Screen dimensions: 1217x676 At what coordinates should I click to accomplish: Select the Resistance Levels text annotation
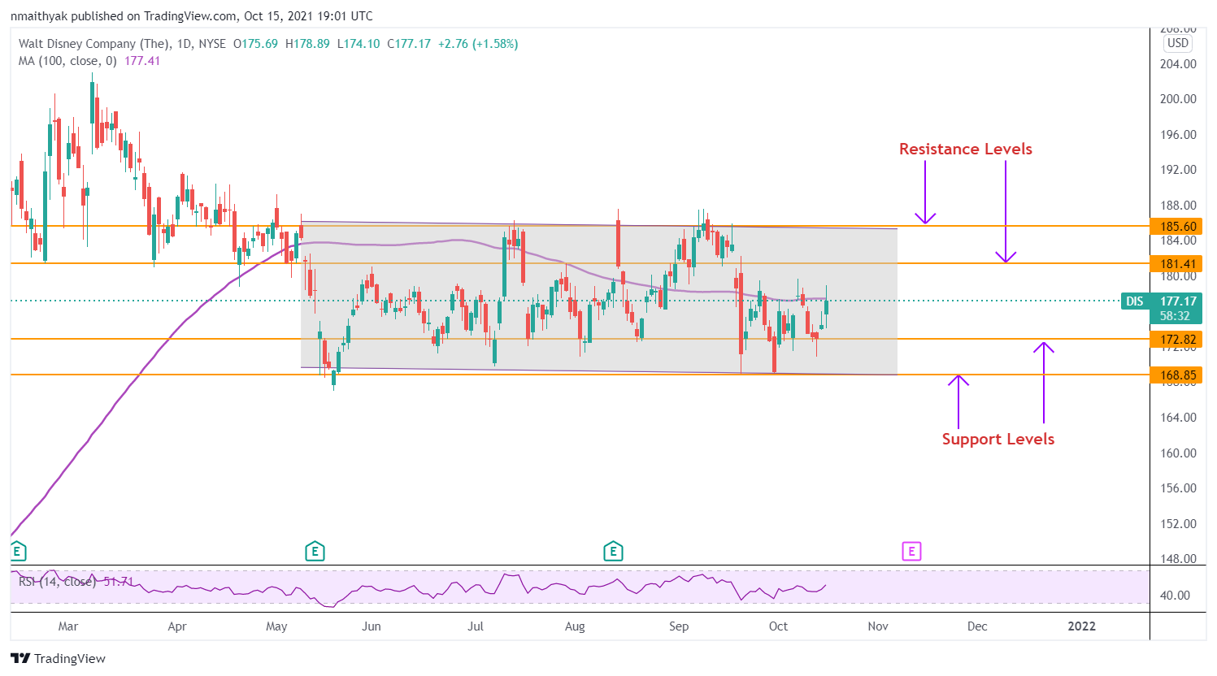coord(965,149)
